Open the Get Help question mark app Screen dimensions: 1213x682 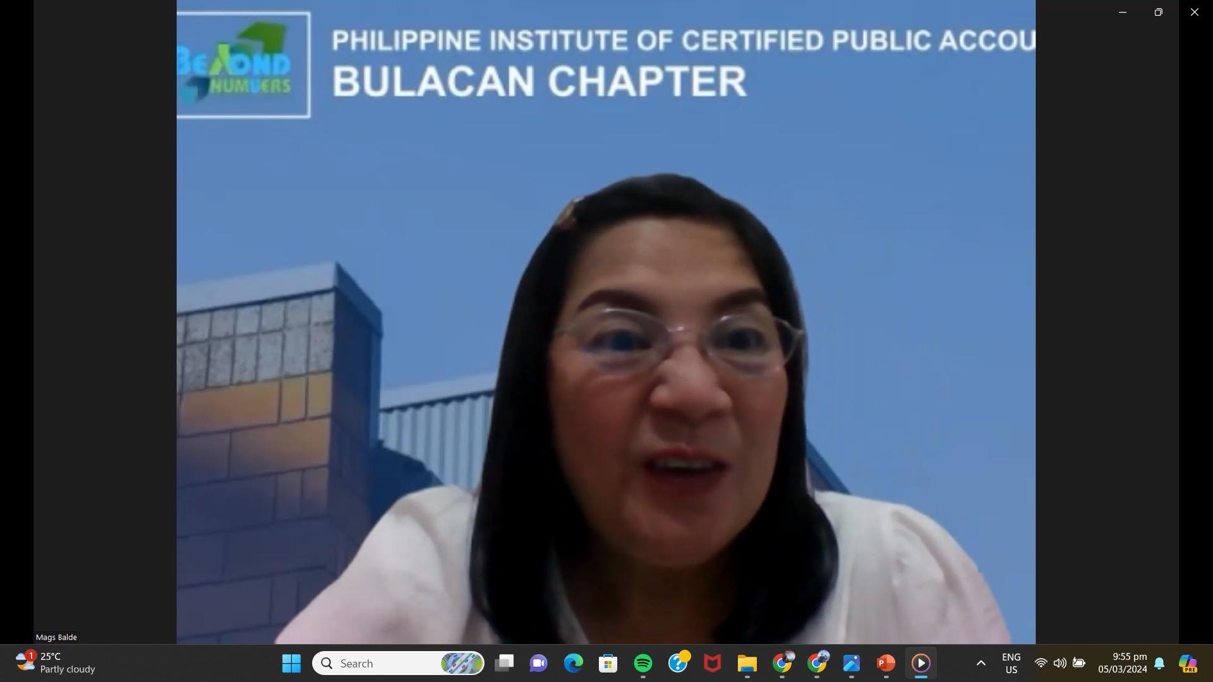(678, 663)
